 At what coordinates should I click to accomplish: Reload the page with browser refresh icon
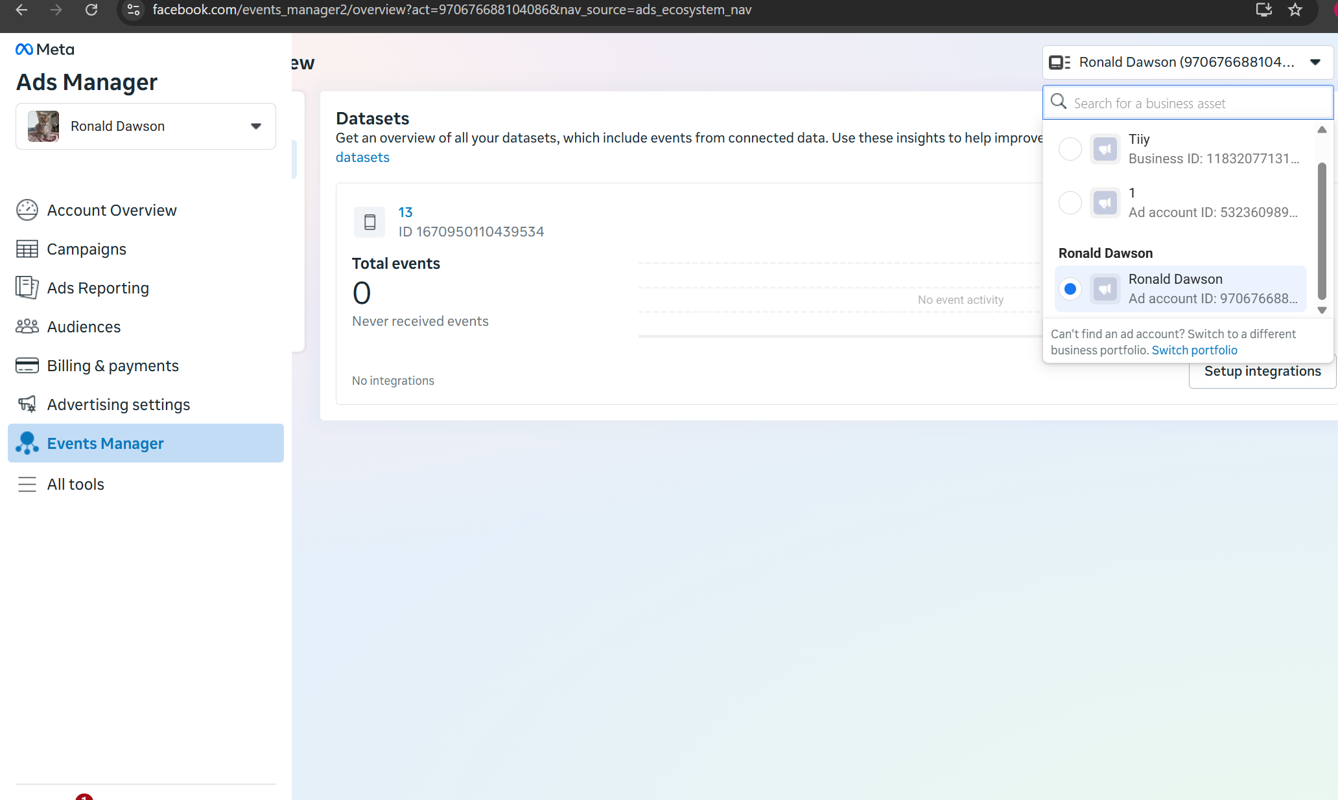91,10
